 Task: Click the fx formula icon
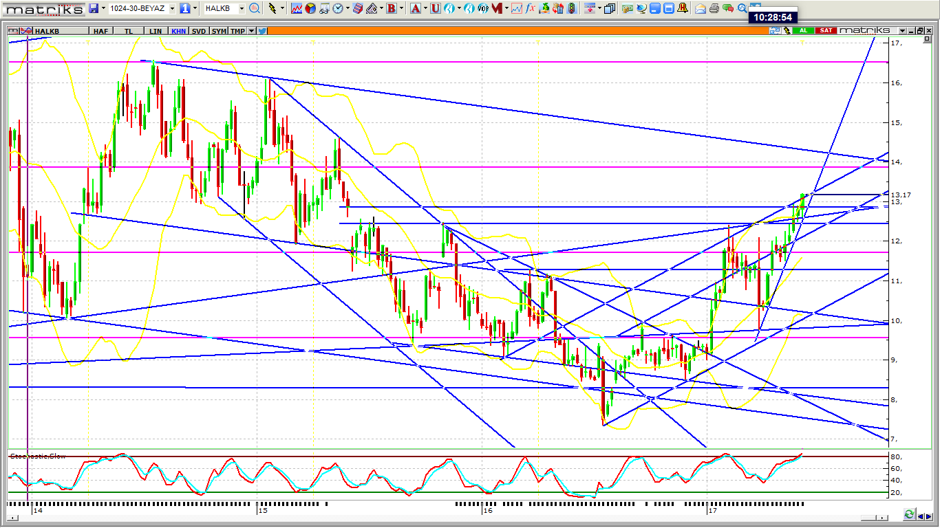530,8
